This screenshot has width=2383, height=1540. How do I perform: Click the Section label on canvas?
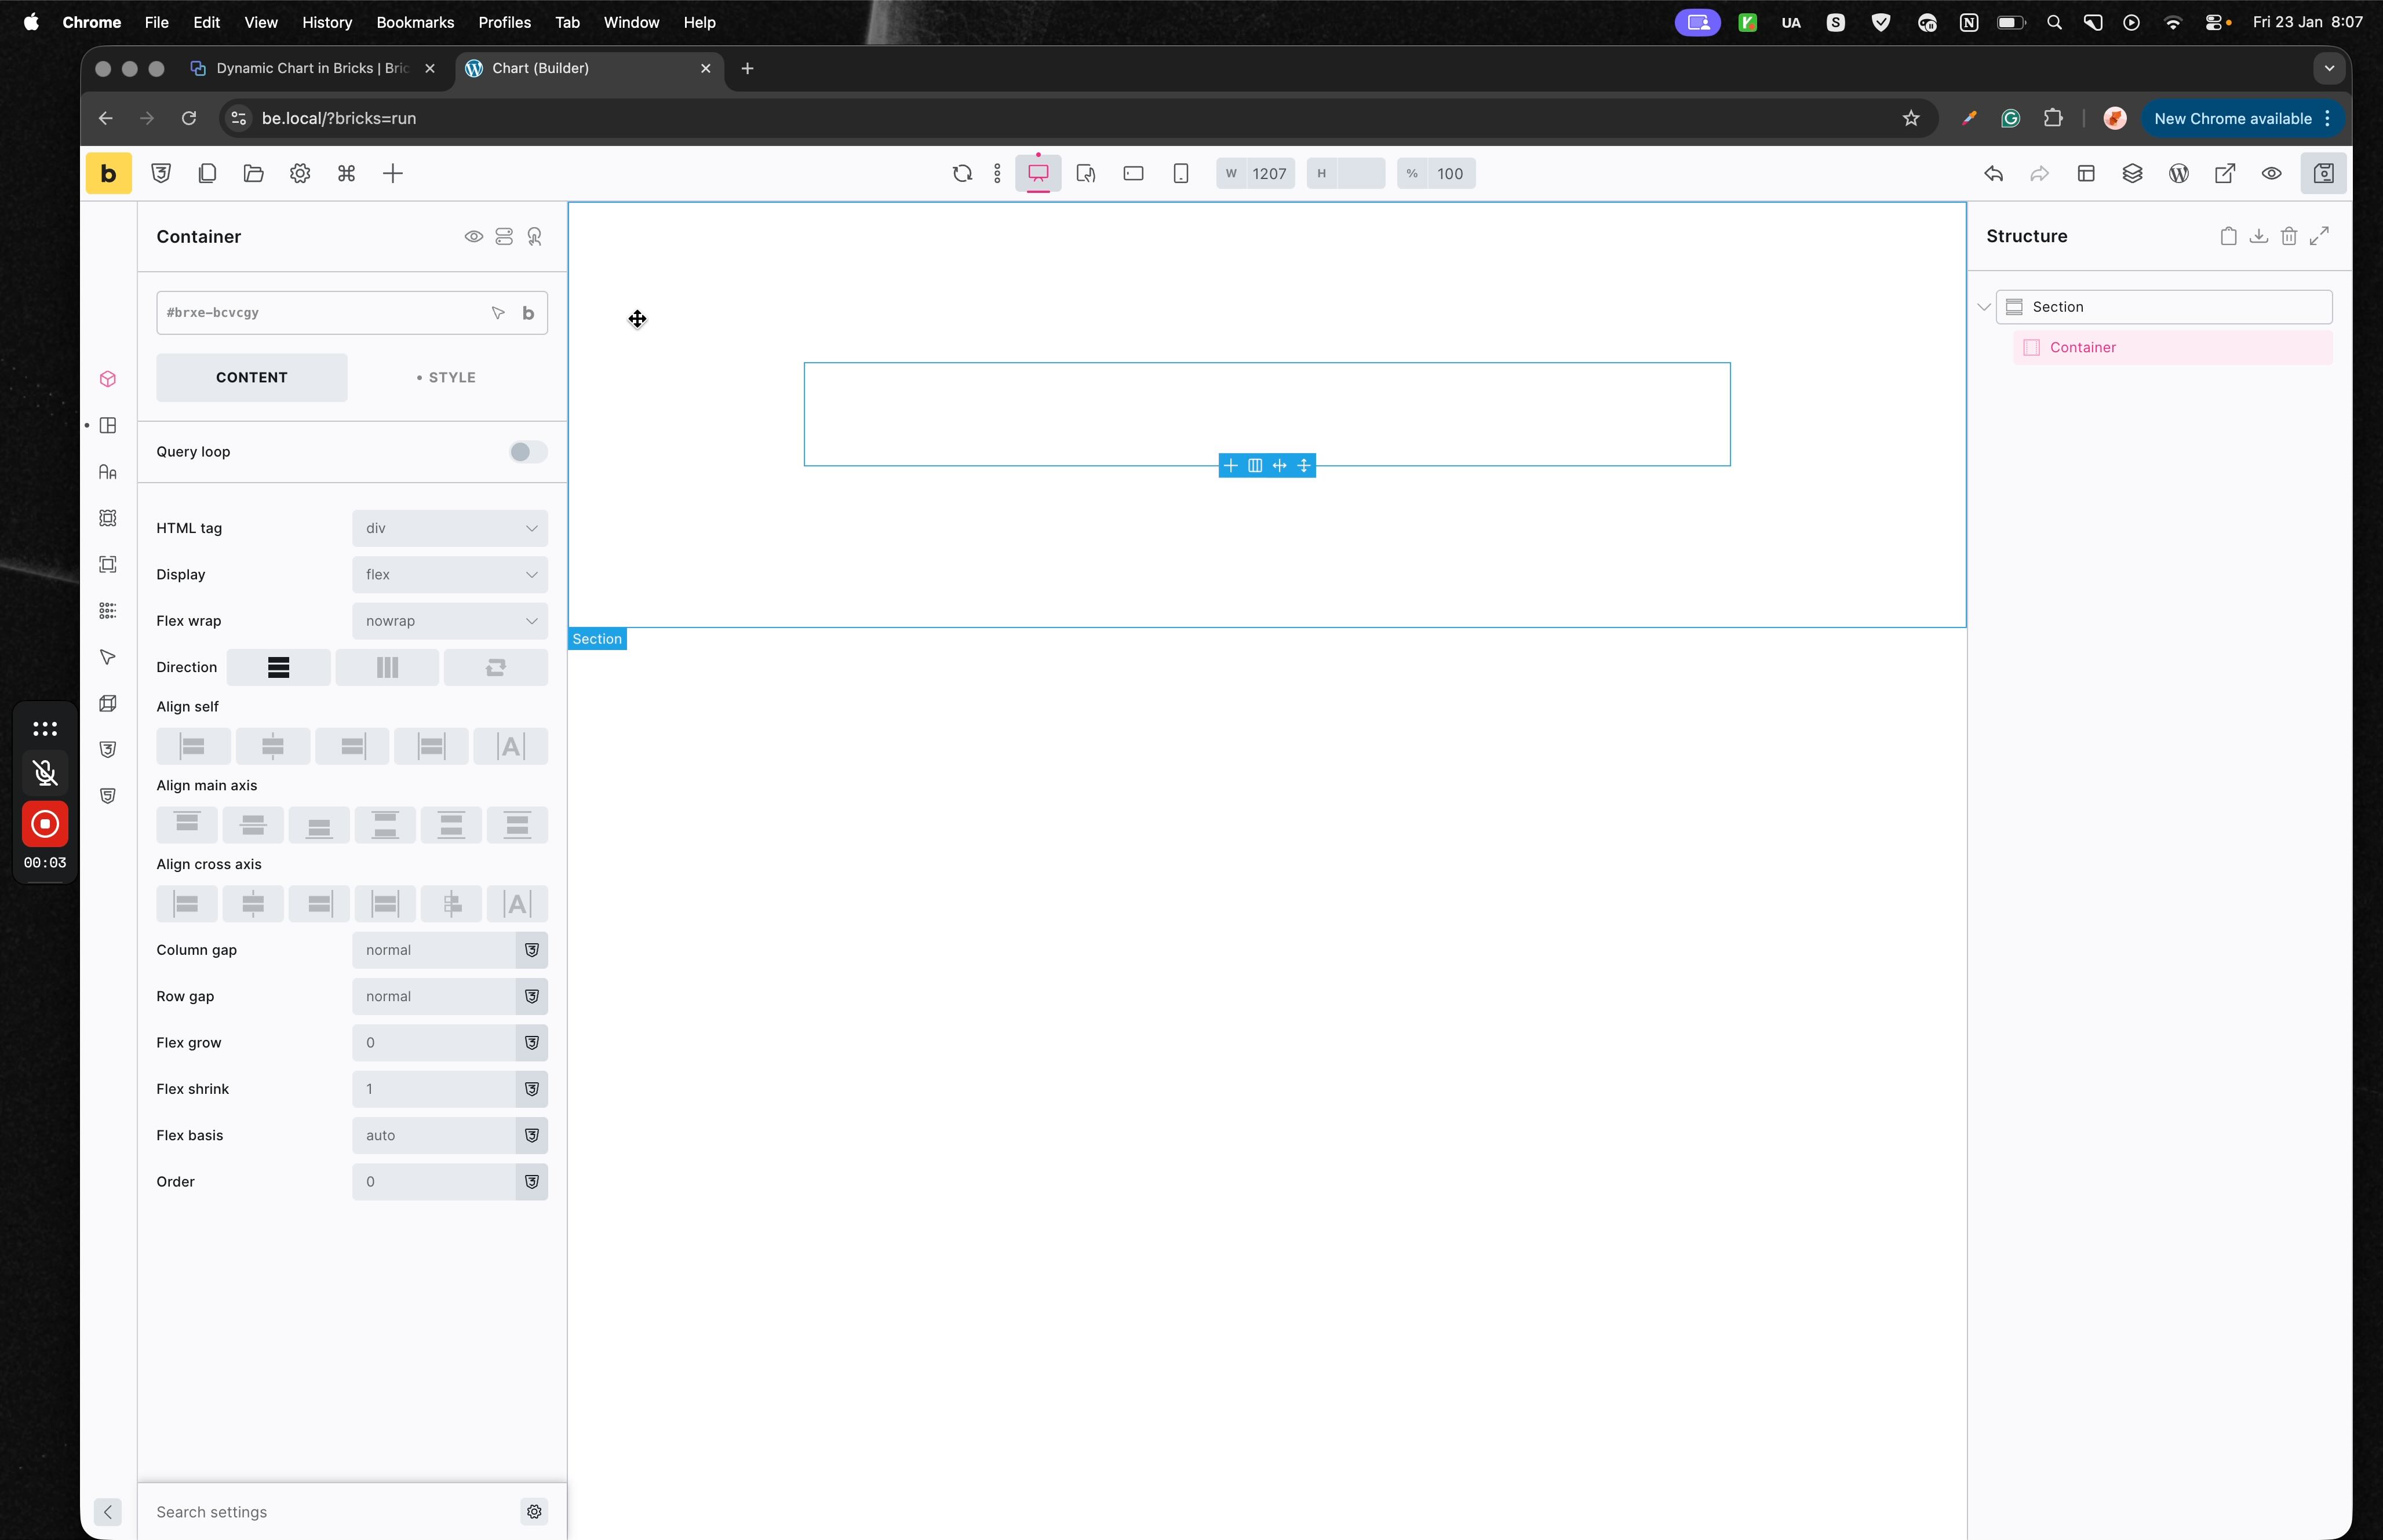tap(597, 639)
